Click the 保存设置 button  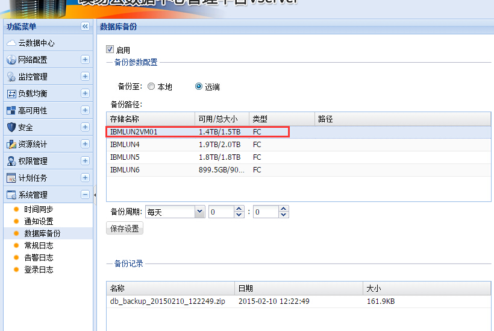click(125, 229)
